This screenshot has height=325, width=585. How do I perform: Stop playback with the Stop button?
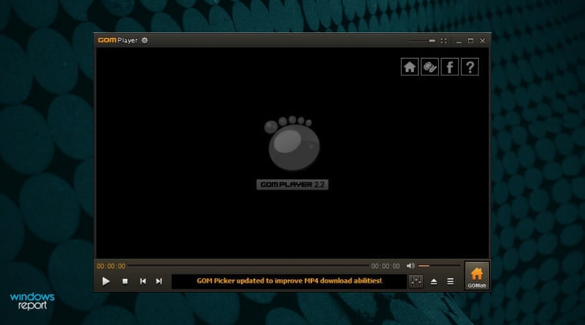coord(125,281)
